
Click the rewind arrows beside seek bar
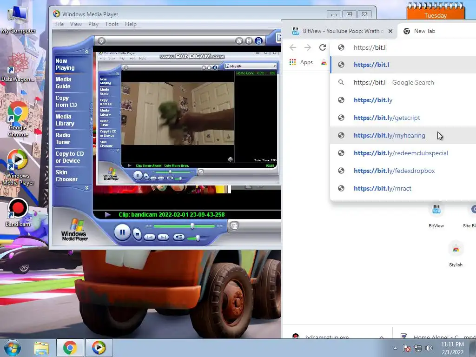(148, 226)
